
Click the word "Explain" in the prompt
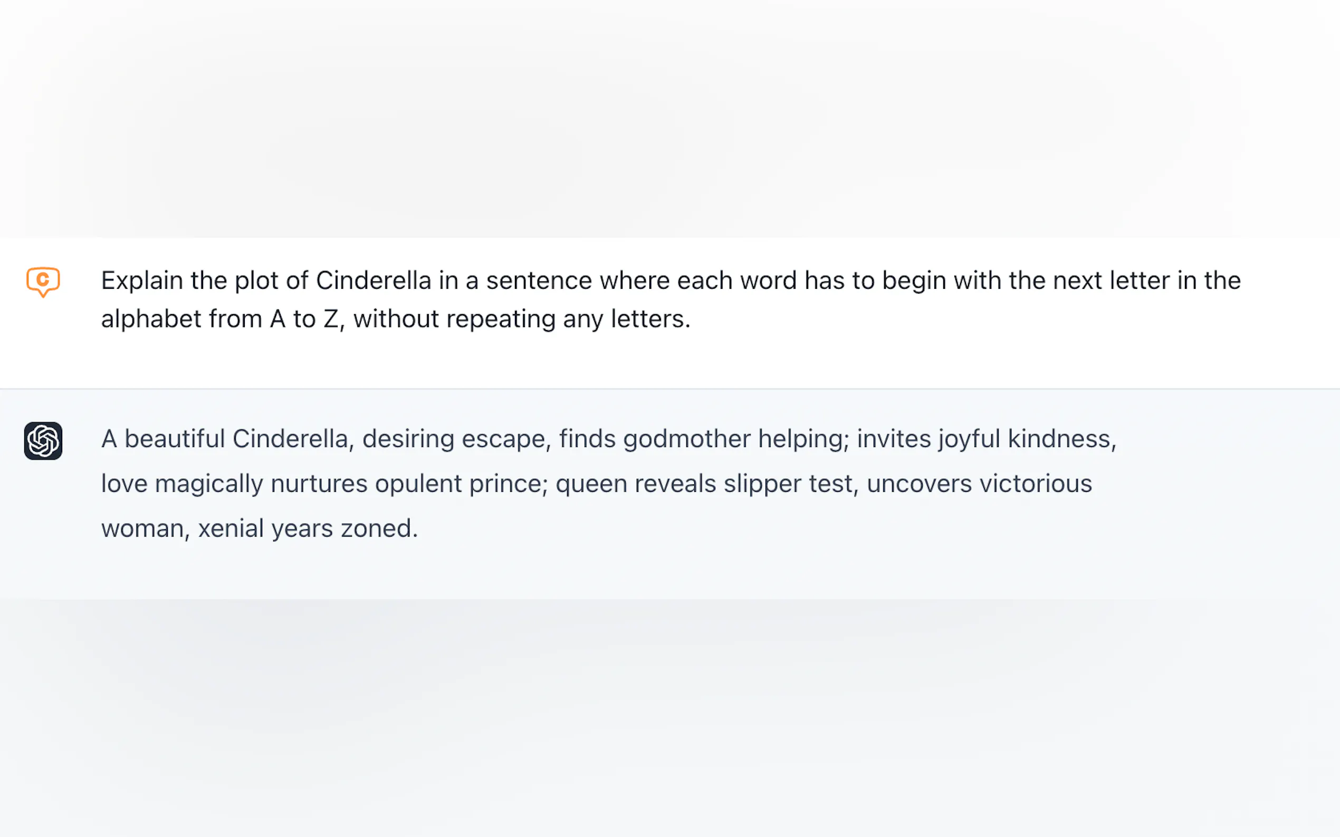142,280
